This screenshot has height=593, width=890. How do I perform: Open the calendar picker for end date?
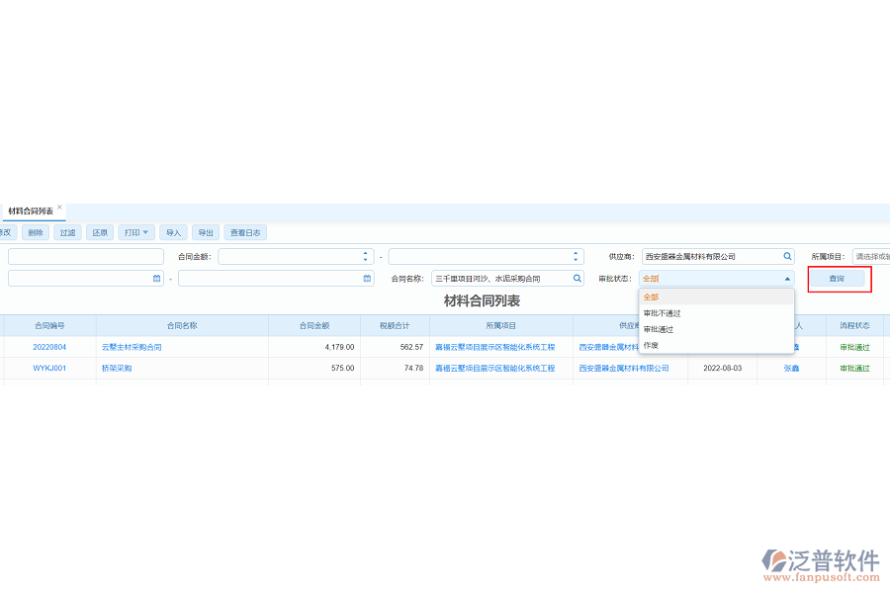367,279
